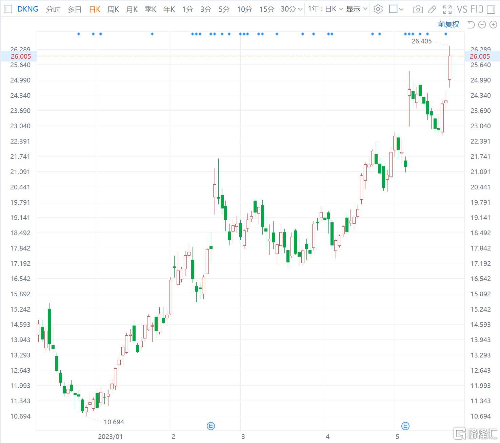Toggle the right sidebar panel icon

tap(491, 10)
